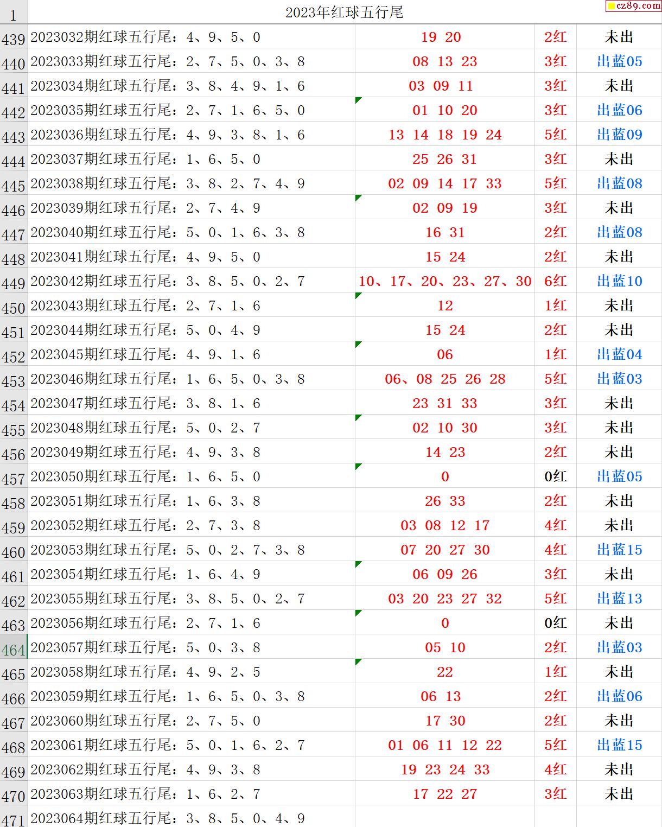Click the cell with 10、17、20、23、27、30
This screenshot has width=662, height=827.
pos(444,281)
